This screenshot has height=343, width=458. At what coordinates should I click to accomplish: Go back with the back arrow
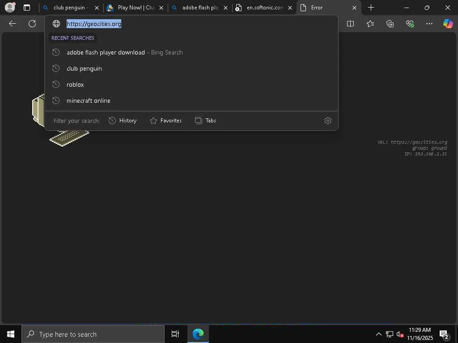click(x=12, y=24)
